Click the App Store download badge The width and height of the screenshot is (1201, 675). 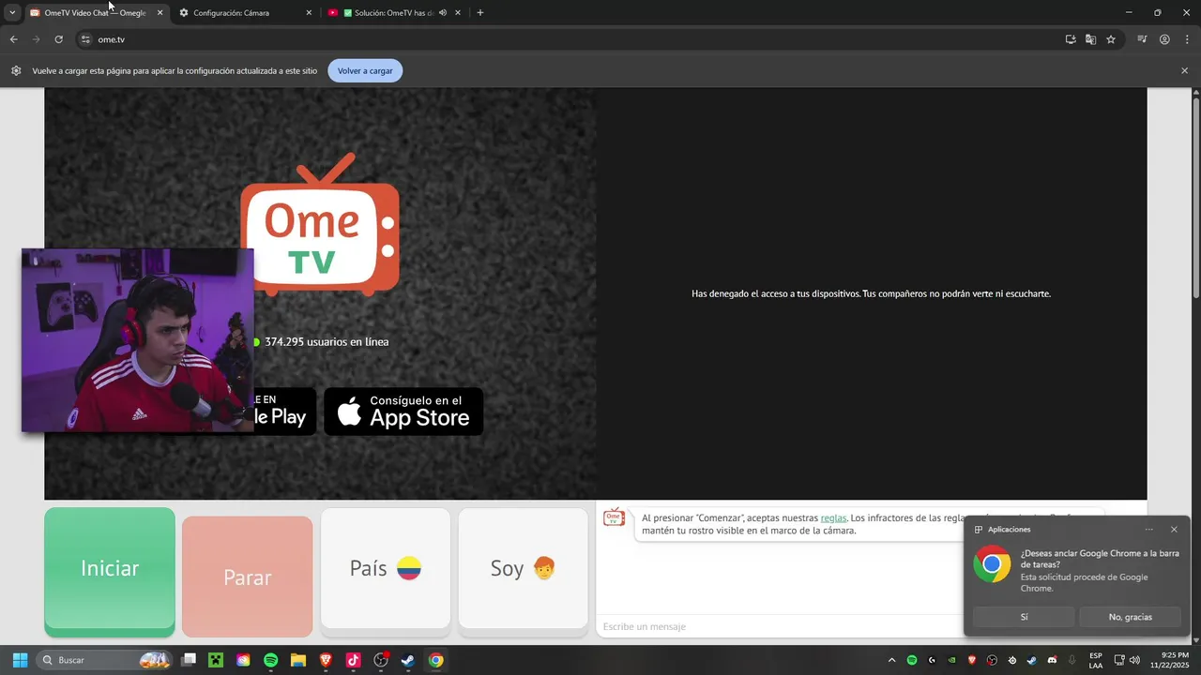[403, 412]
